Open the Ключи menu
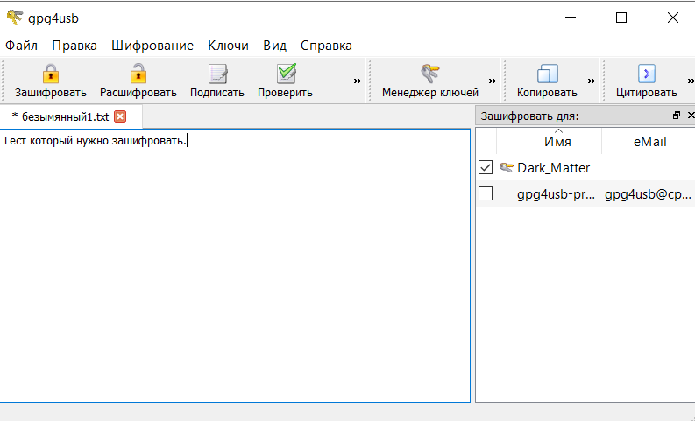The image size is (695, 421). [x=228, y=46]
